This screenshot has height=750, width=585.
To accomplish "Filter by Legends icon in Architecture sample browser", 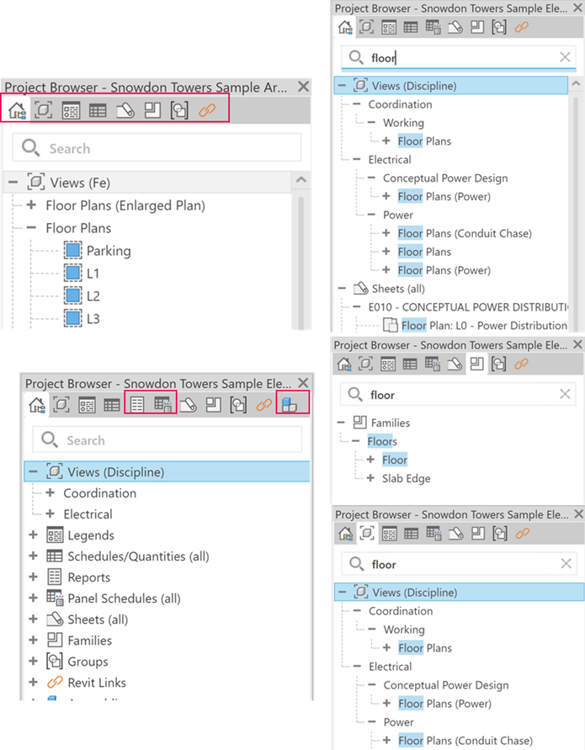I will tap(71, 111).
